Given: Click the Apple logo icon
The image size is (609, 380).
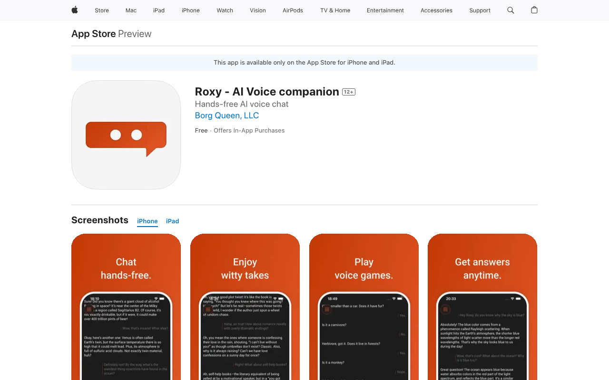Looking at the screenshot, I should pyautogui.click(x=75, y=10).
